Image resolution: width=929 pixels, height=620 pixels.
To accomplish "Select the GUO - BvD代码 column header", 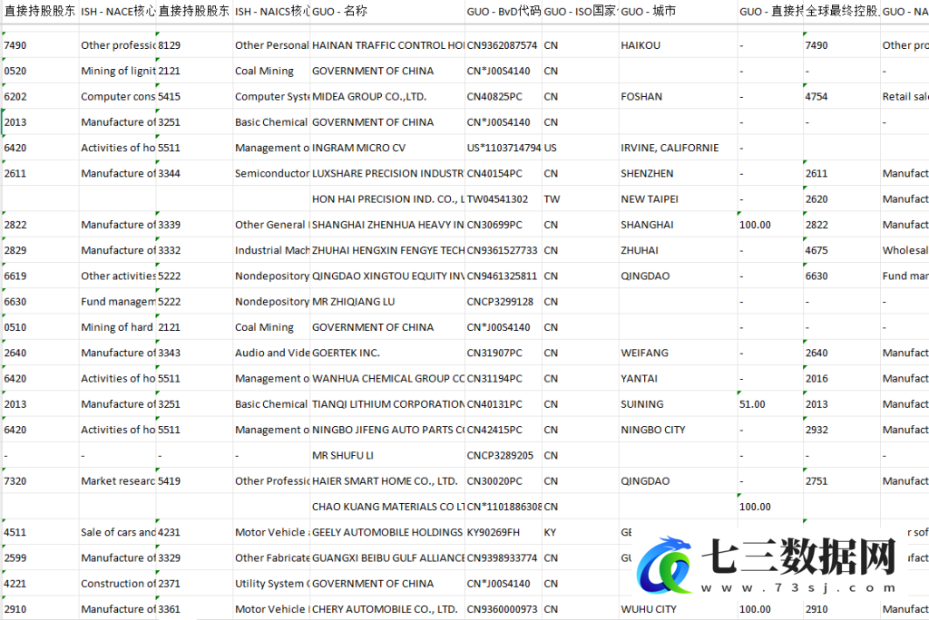I will pyautogui.click(x=504, y=11).
